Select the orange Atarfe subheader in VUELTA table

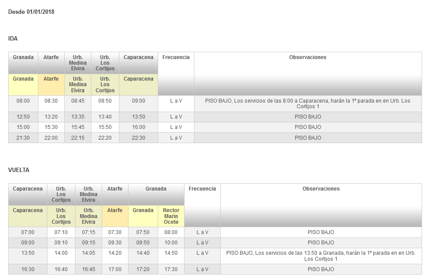coord(115,211)
